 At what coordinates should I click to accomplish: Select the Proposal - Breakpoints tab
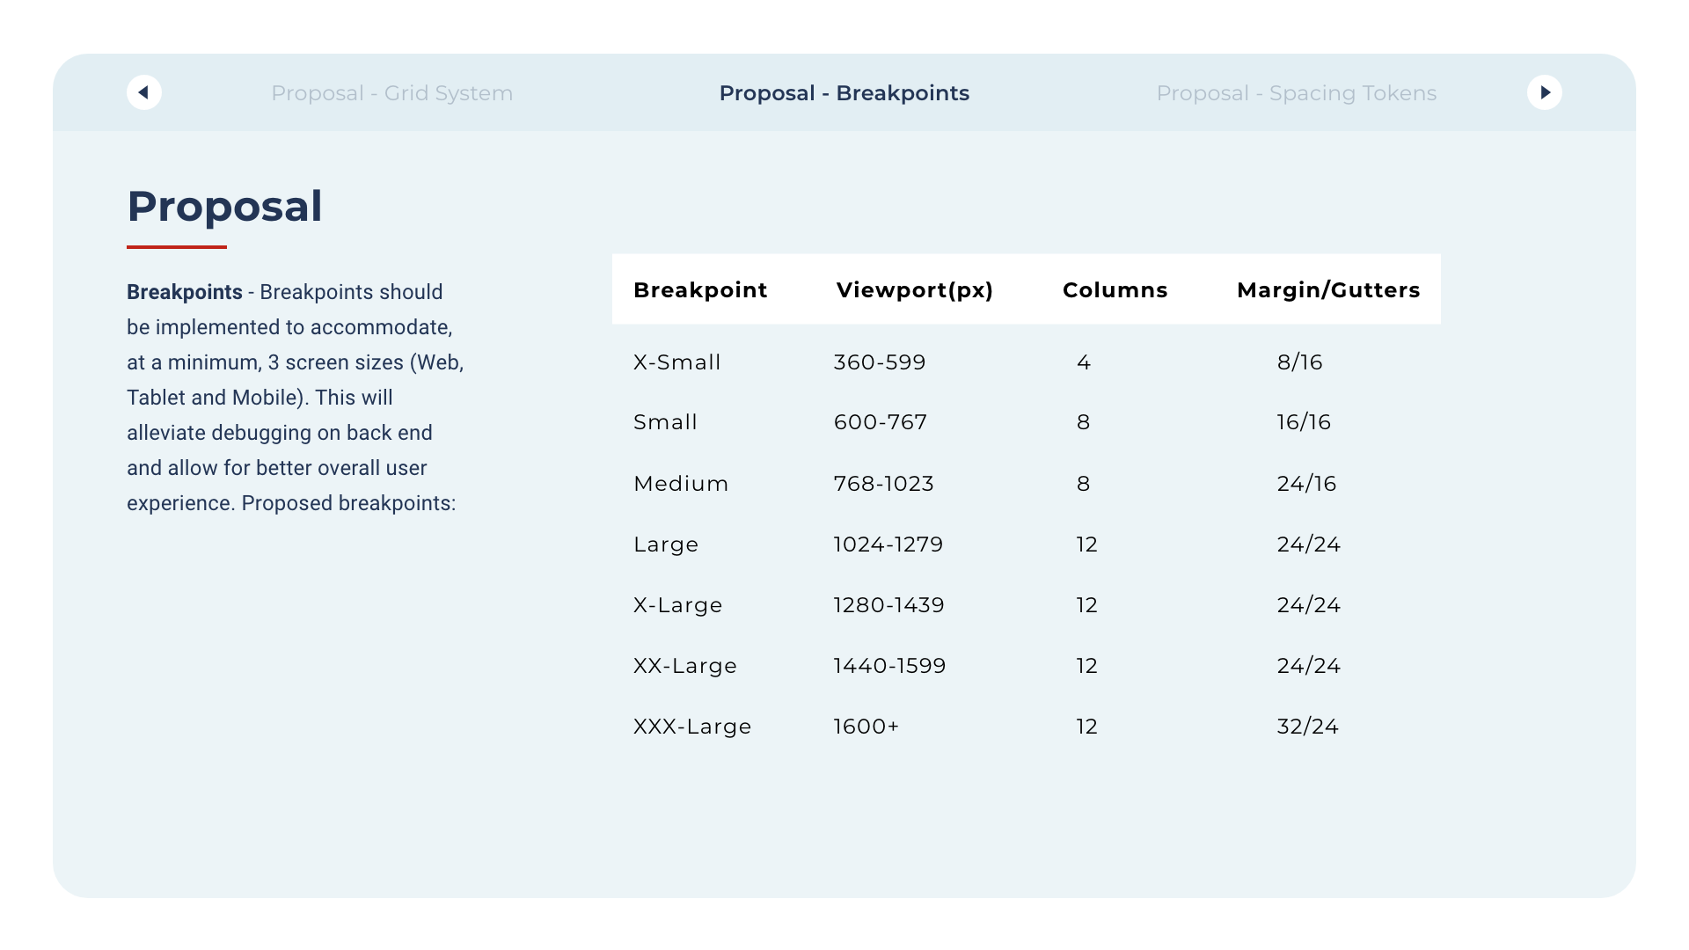pyautogui.click(x=844, y=93)
